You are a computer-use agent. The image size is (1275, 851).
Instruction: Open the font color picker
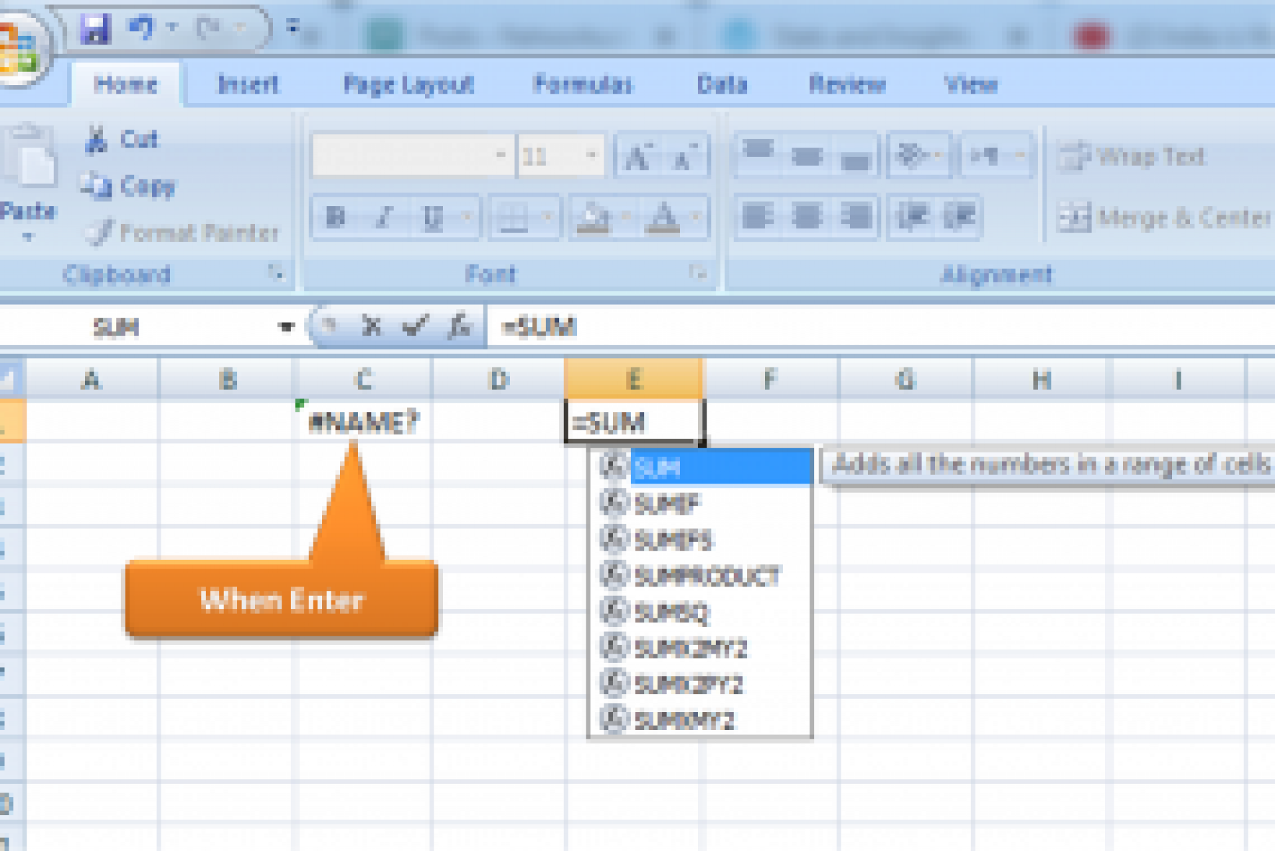(x=696, y=216)
